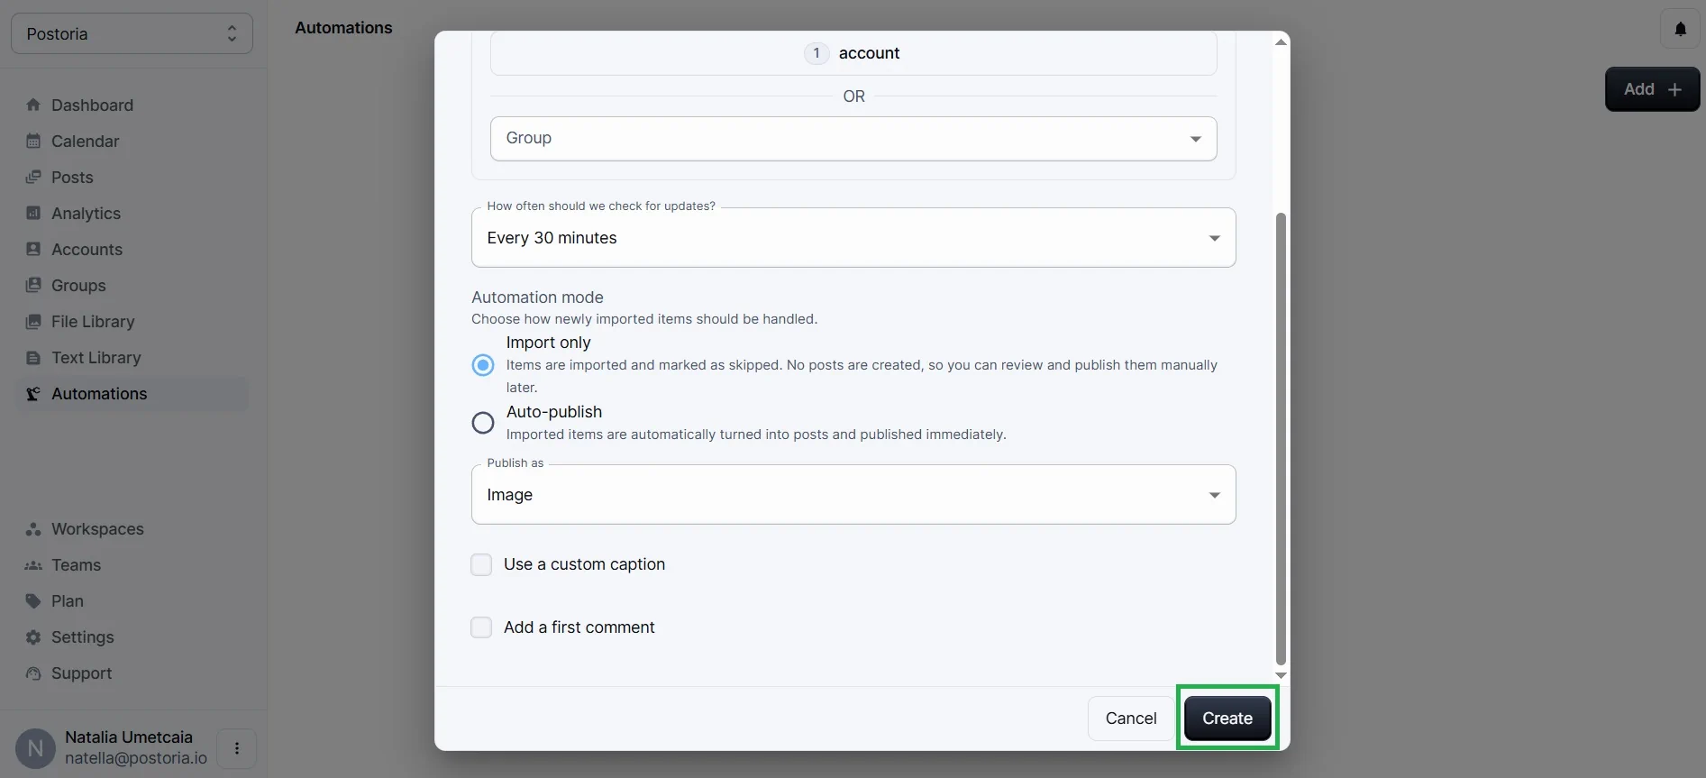Navigate to Analytics

pos(132,213)
